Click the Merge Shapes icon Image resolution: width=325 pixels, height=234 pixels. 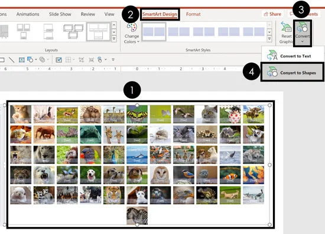click(x=42, y=60)
